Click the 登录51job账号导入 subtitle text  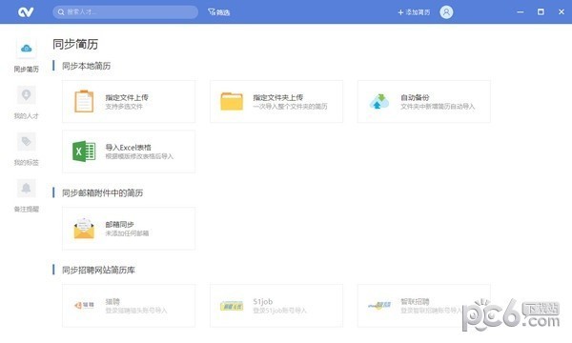(x=279, y=311)
